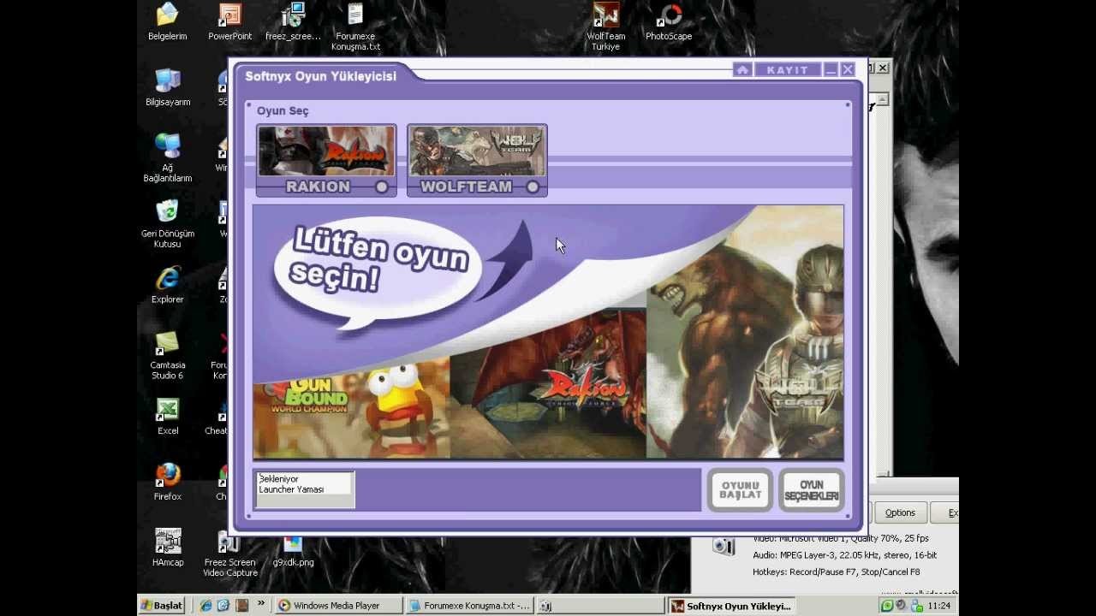Click the green tray icon in system tray
Viewport: 1096px width, 616px height.
pos(887,606)
